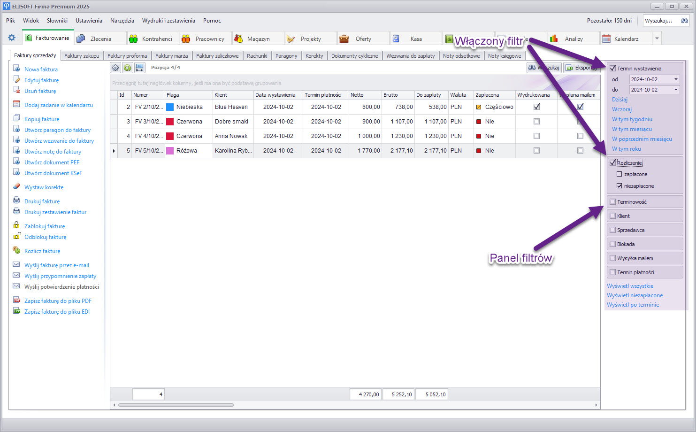Image resolution: width=696 pixels, height=432 pixels.
Task: Enable the zapłacone checkbox
Action: tap(619, 174)
